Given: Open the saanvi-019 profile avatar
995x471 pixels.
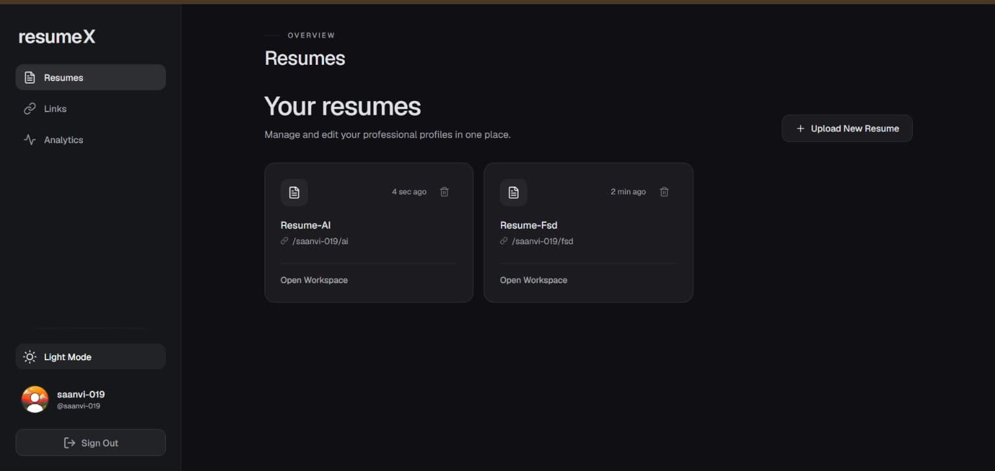Looking at the screenshot, I should (x=35, y=400).
